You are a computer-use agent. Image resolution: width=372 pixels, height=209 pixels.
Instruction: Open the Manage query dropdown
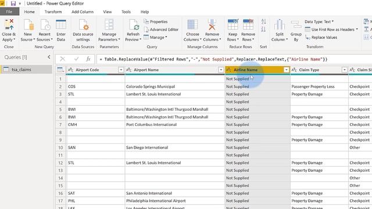[155, 37]
